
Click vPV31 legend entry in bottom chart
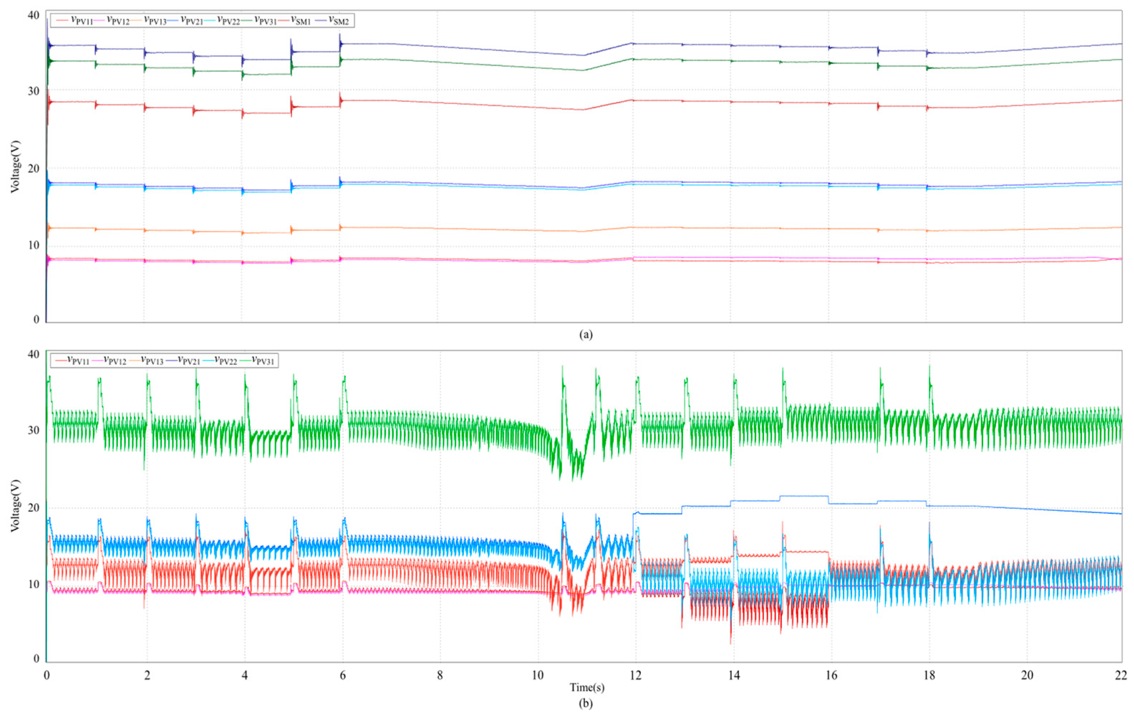pyautogui.click(x=262, y=361)
